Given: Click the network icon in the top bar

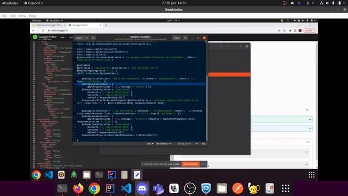Looking at the screenshot, I should [x=321, y=3].
